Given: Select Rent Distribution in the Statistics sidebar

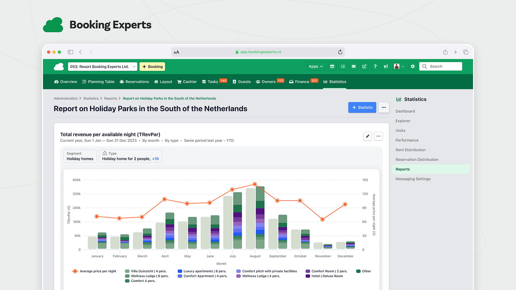Looking at the screenshot, I should pos(410,150).
